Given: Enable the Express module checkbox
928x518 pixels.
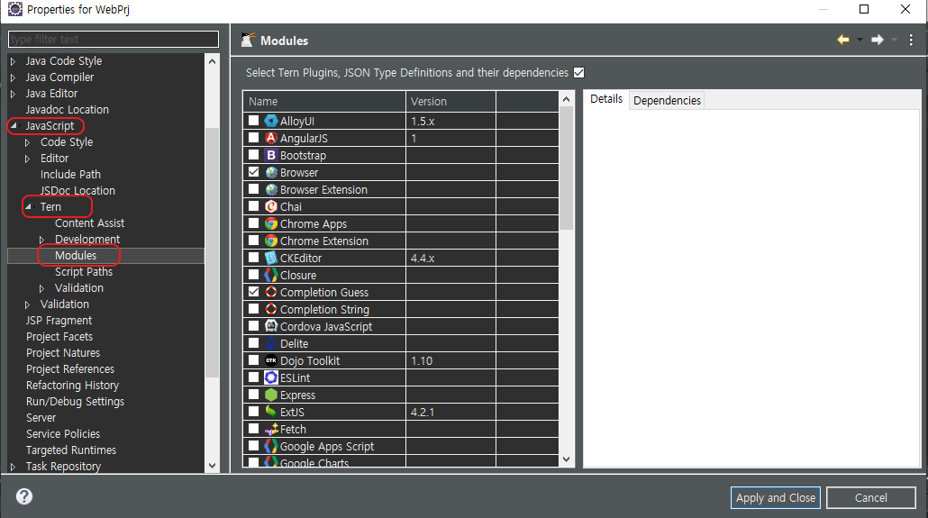Looking at the screenshot, I should pos(253,395).
